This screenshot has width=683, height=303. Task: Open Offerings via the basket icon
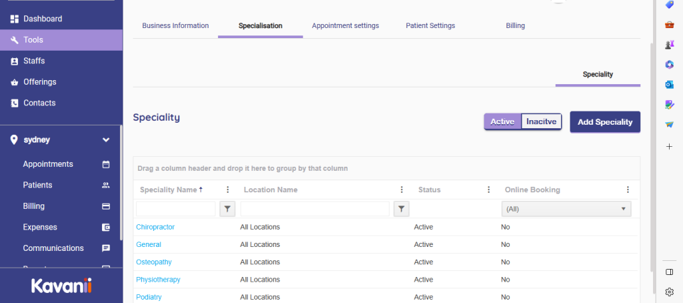pyautogui.click(x=15, y=82)
